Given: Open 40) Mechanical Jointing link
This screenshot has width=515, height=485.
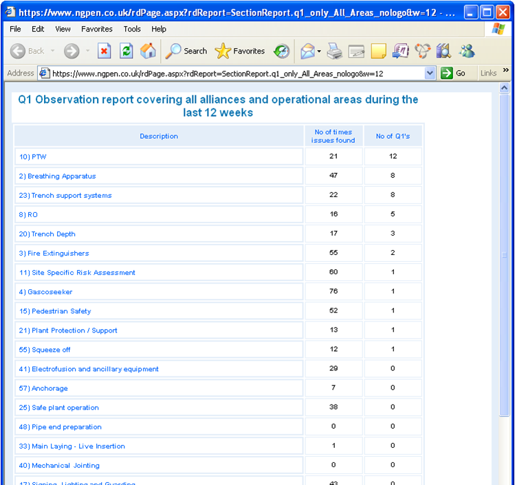Looking at the screenshot, I should [x=59, y=466].
